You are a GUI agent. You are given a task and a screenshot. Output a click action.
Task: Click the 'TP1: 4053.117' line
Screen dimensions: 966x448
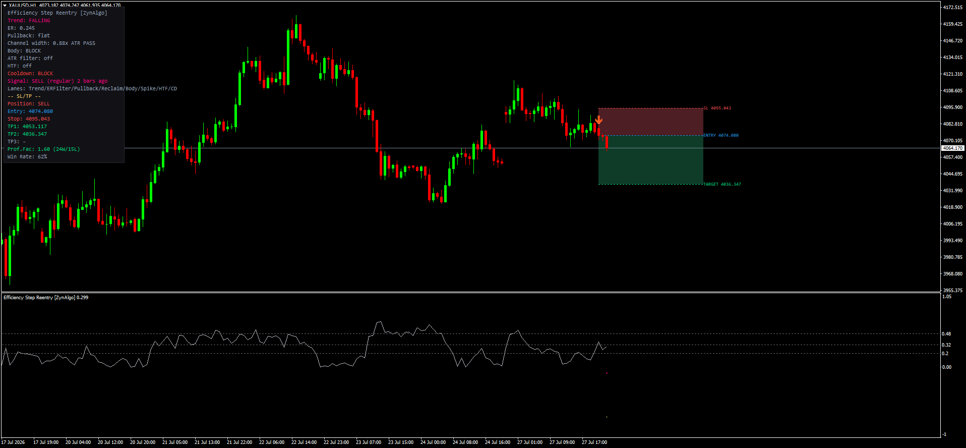point(27,127)
